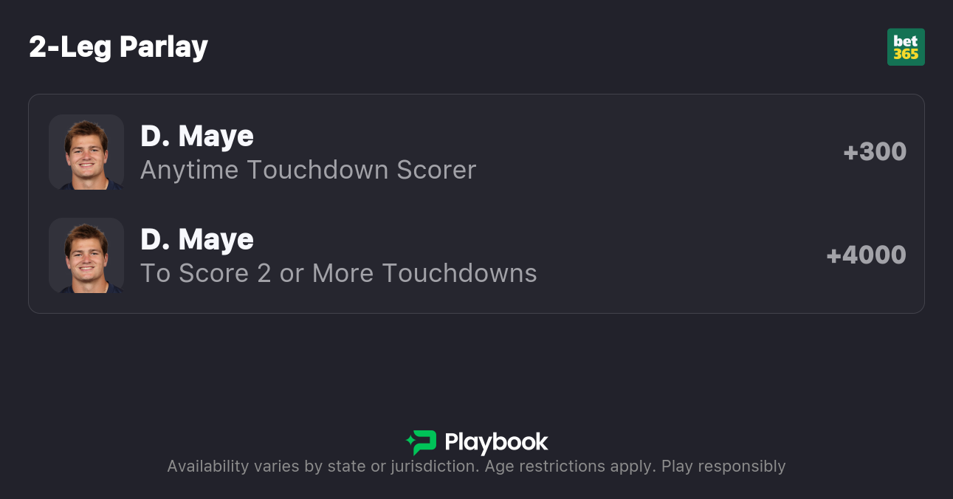
Task: Click the To Score 2 or More Touchdowns label
Action: 338,273
